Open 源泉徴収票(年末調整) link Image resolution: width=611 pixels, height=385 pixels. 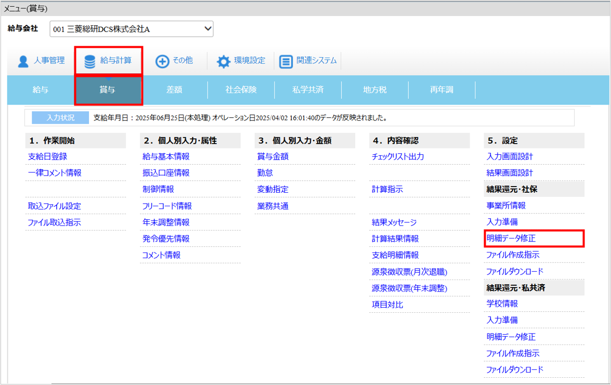tap(410, 288)
